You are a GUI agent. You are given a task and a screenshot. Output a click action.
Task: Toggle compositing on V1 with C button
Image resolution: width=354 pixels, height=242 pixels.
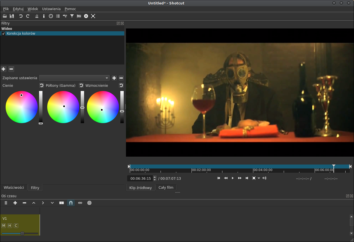coord(16,226)
